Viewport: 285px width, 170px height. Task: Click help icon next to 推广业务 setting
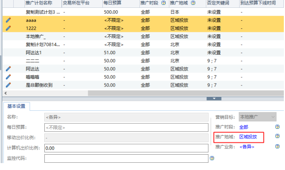point(277,147)
